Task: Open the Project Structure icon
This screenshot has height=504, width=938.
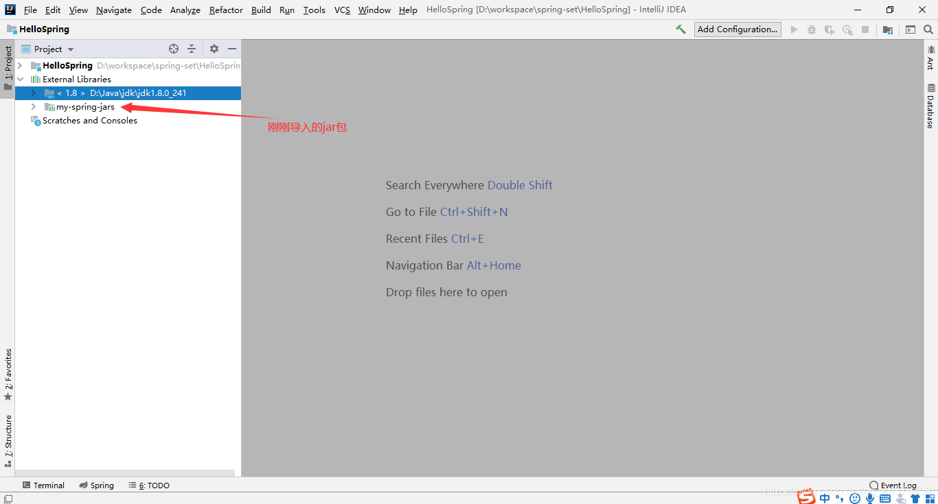Action: [x=888, y=29]
